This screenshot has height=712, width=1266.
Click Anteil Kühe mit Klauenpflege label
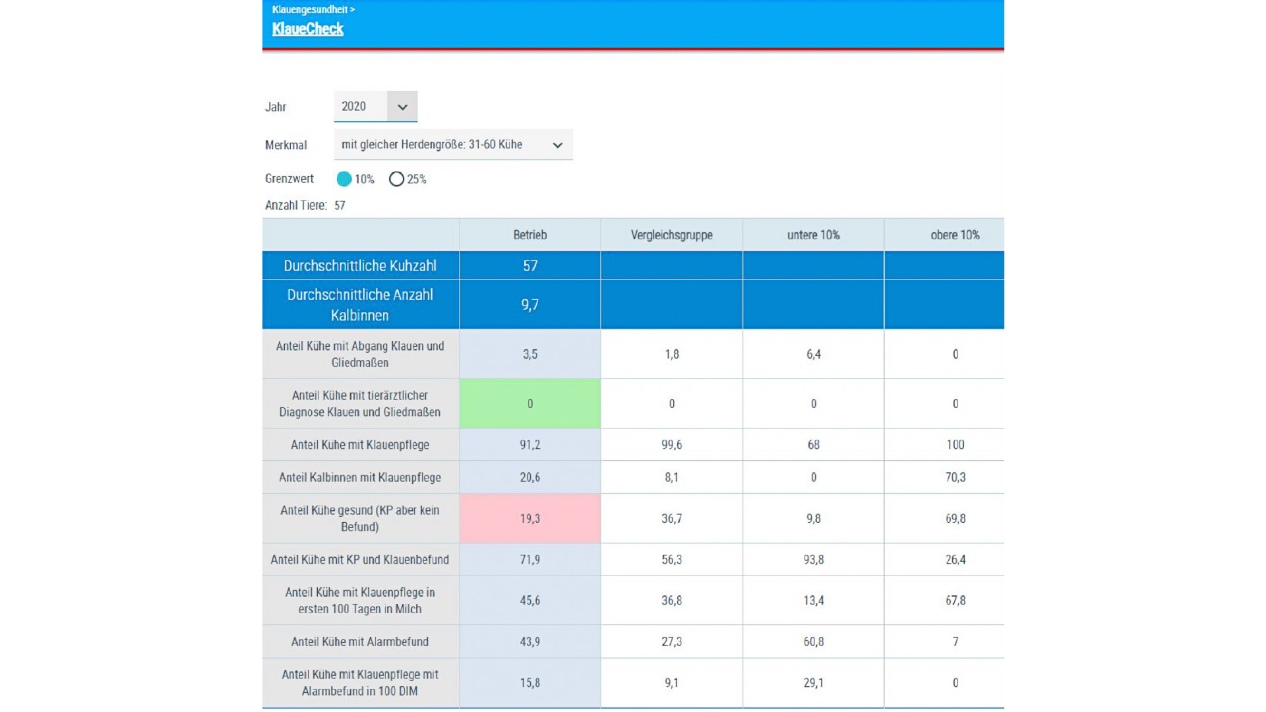(x=360, y=444)
